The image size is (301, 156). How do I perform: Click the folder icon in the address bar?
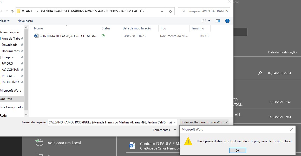(x=19, y=11)
